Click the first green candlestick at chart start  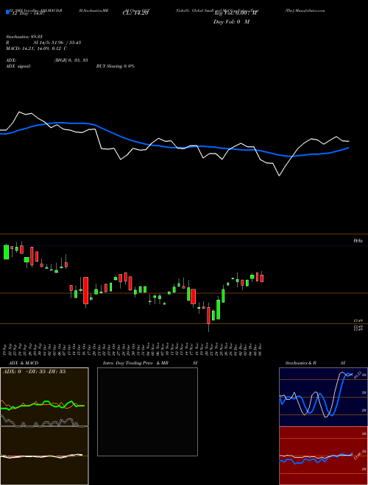[6, 252]
